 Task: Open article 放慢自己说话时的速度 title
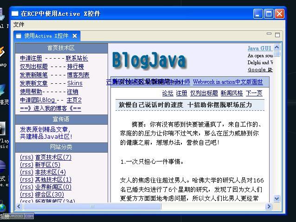tap(185, 105)
